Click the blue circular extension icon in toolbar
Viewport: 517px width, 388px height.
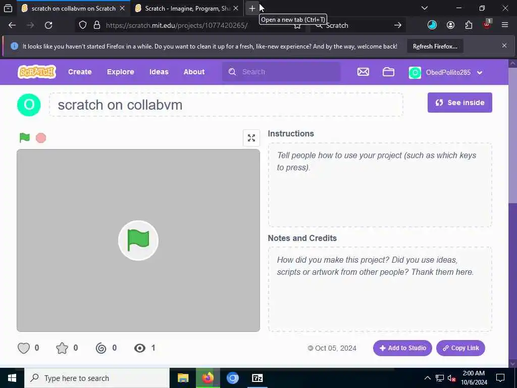(432, 25)
